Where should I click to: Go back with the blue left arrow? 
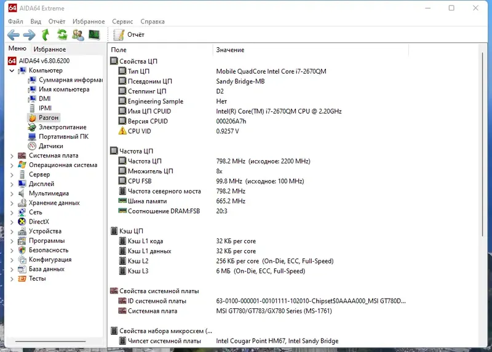pos(13,35)
